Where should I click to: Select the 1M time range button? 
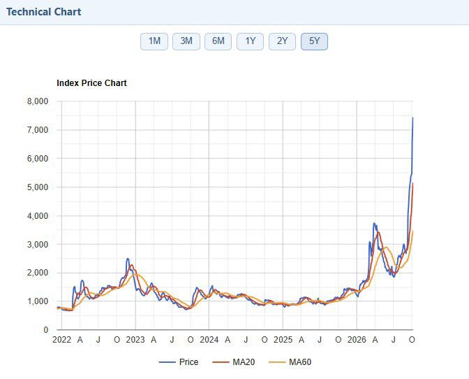tap(154, 41)
